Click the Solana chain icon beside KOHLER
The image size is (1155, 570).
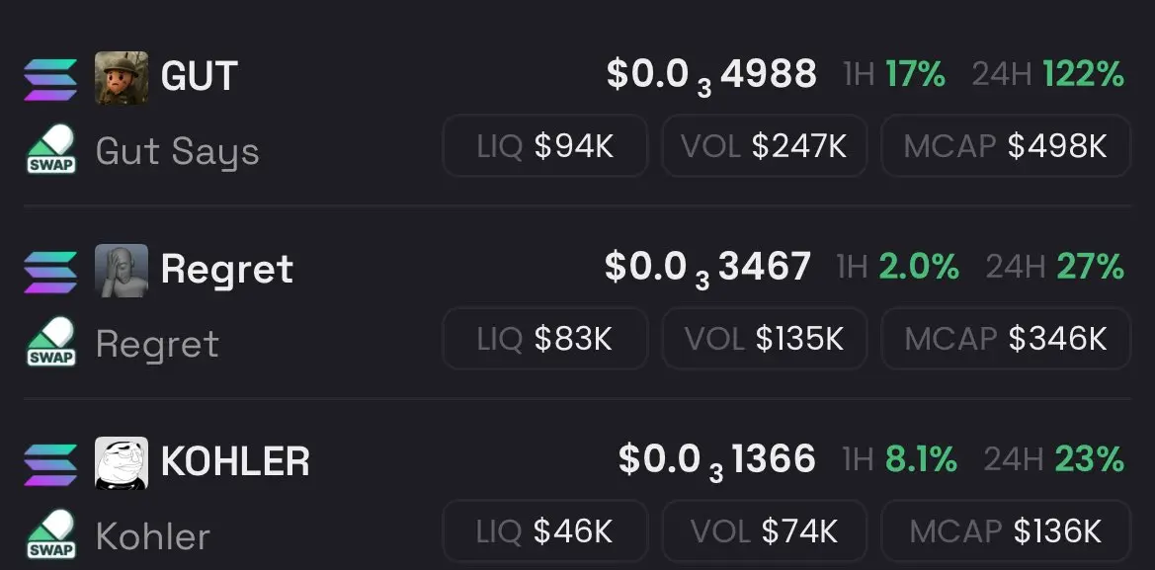(50, 464)
